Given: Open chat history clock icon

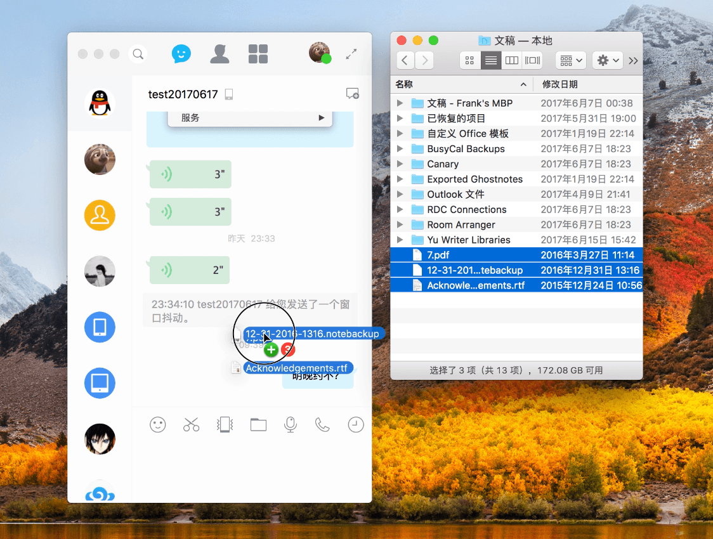Looking at the screenshot, I should click(356, 425).
